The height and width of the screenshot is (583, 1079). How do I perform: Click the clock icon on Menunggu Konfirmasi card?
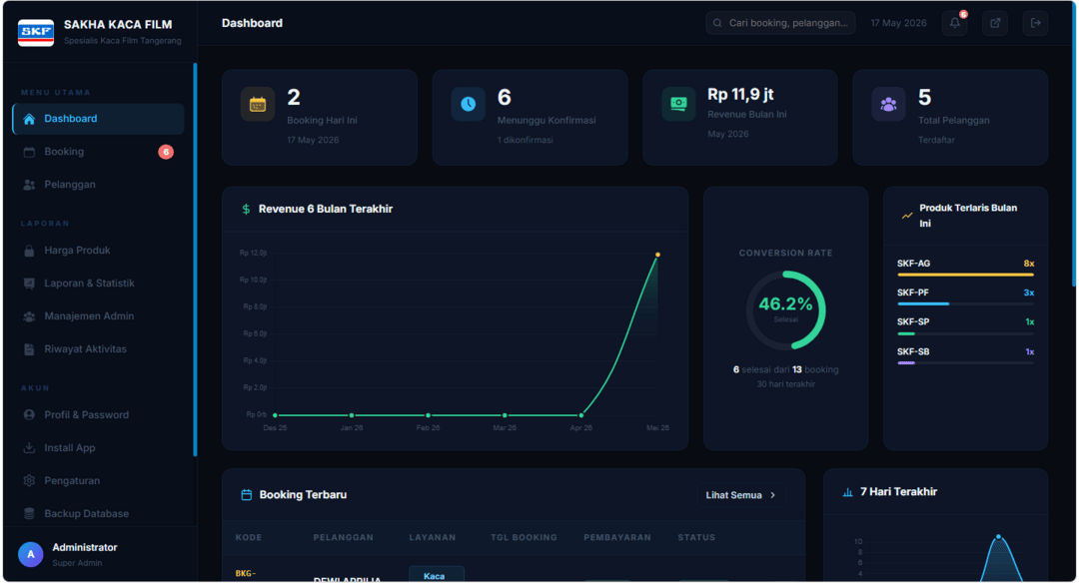468,104
